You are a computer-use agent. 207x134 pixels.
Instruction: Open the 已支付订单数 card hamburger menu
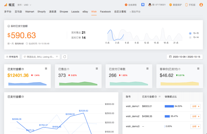147,69
